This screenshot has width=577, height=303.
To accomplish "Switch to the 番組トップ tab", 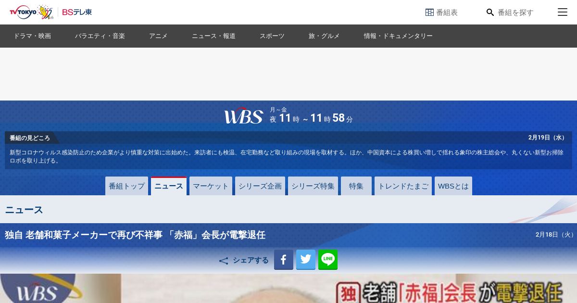I will pyautogui.click(x=126, y=186).
